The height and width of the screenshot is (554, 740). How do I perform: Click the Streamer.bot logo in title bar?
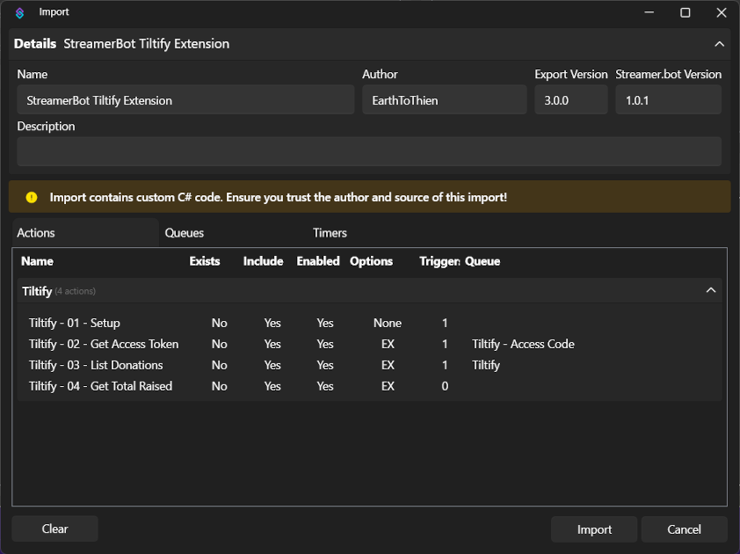point(20,13)
